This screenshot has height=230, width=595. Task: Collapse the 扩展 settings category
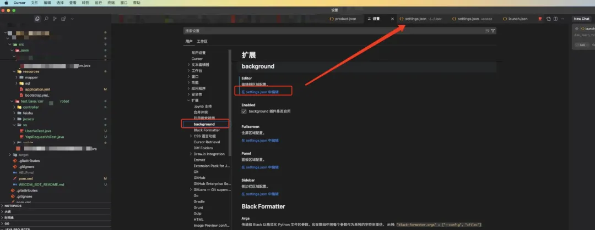tap(189, 100)
